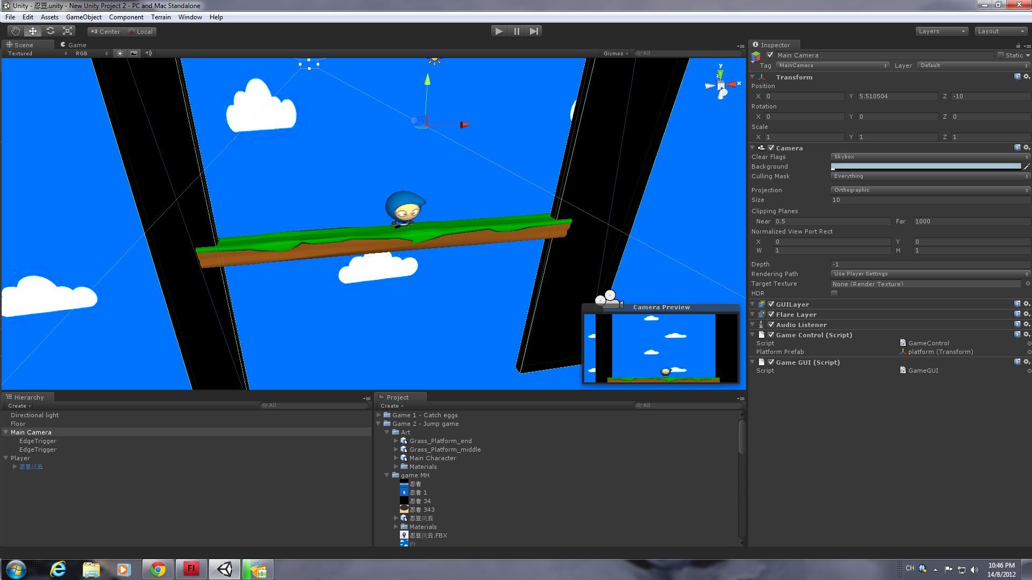Open Game Control script settings gear
Image resolution: width=1032 pixels, height=580 pixels.
point(1027,335)
